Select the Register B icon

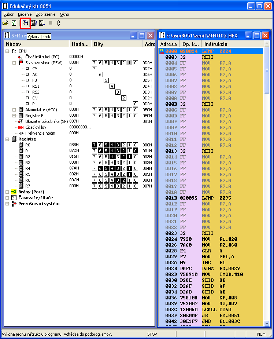(x=21, y=116)
